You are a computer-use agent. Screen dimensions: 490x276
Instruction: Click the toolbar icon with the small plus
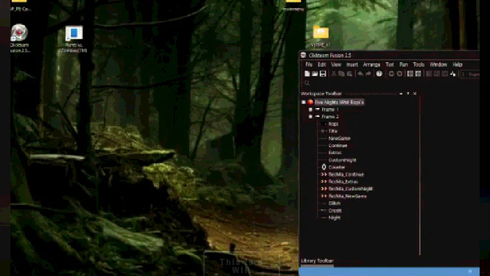point(453,74)
